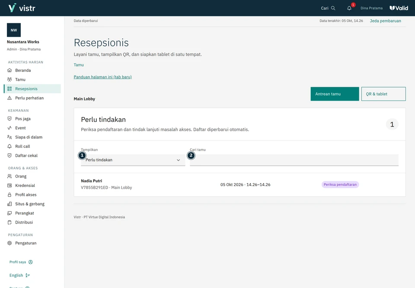Click the Tampilkan dropdown chevron arrow
The image size is (415, 288).
pos(179,160)
